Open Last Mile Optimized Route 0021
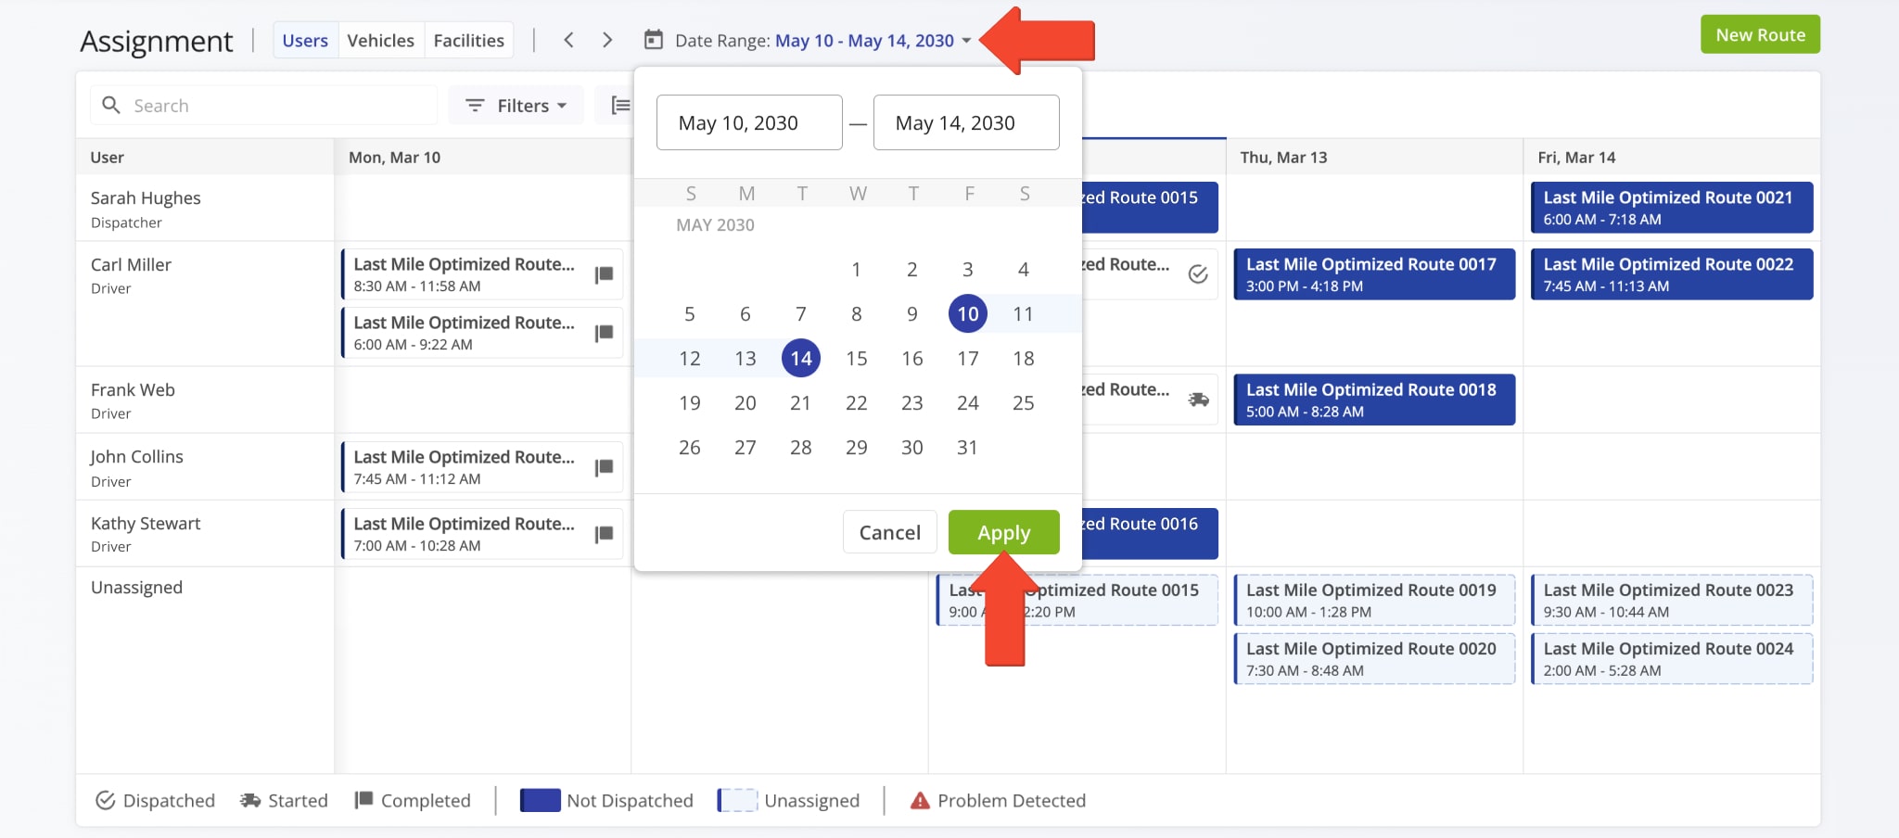The width and height of the screenshot is (1899, 838). [x=1672, y=208]
